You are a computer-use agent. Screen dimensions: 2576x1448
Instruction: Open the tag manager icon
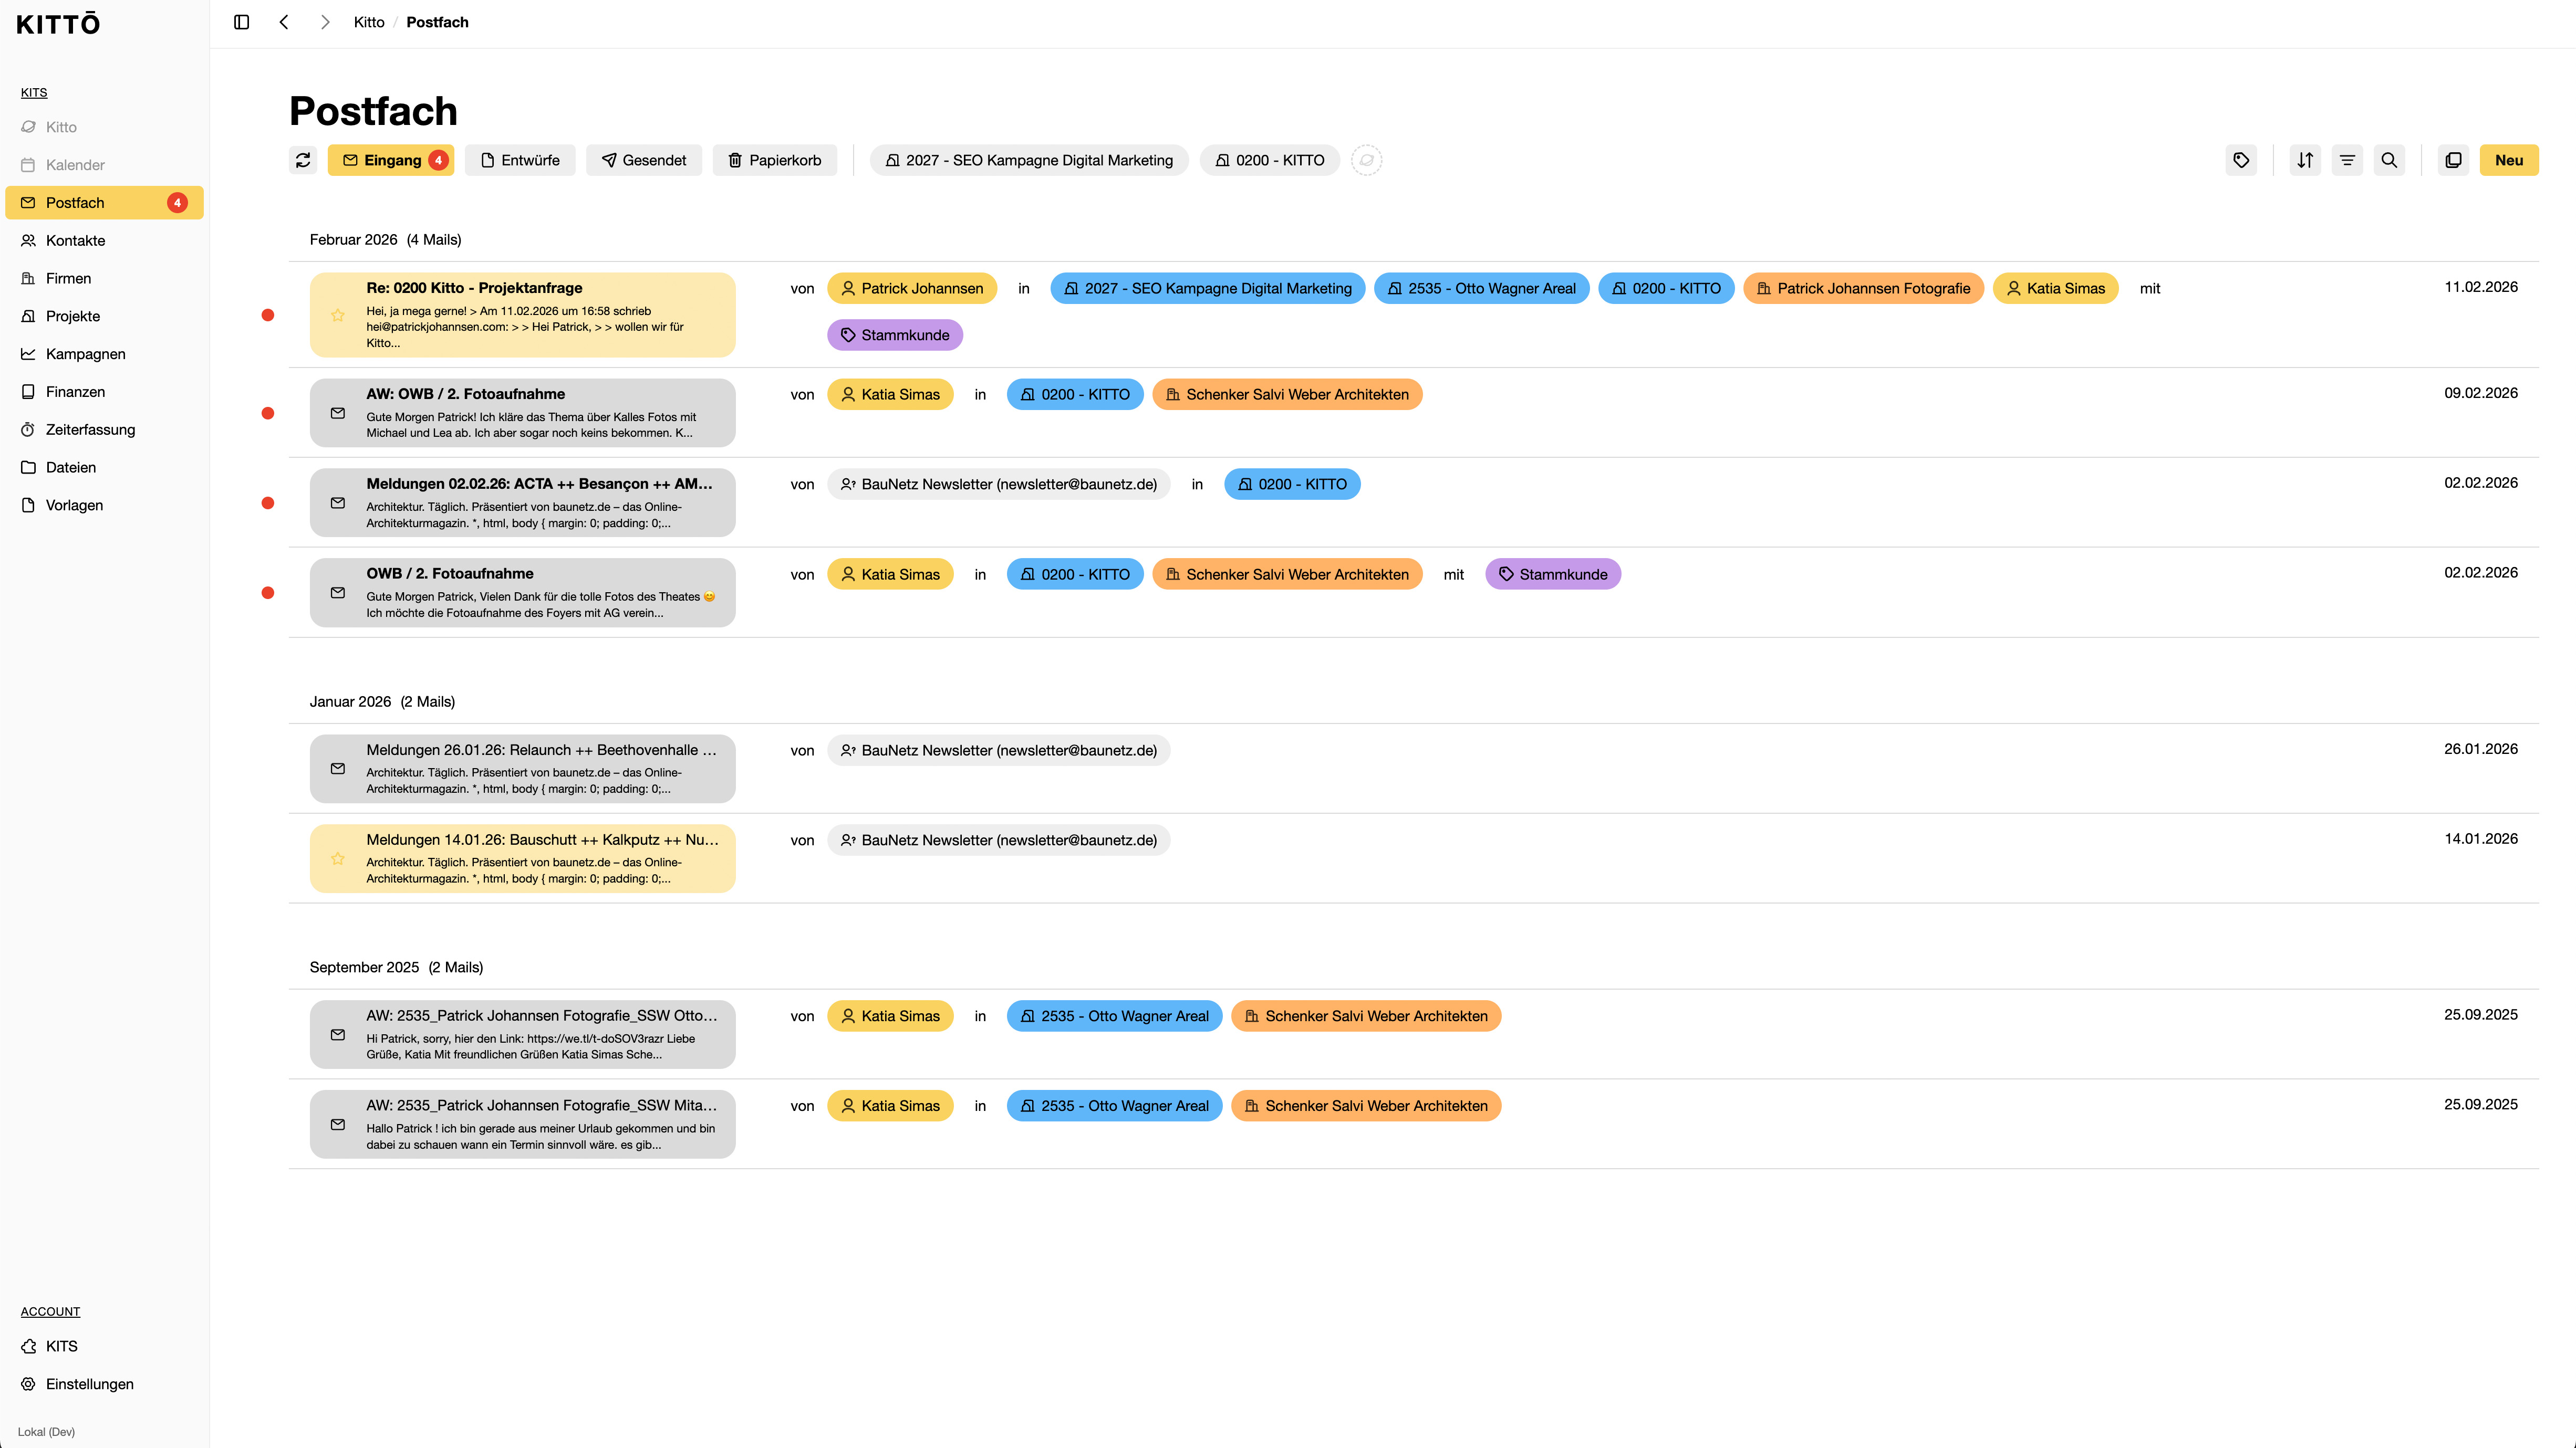coord(2241,160)
